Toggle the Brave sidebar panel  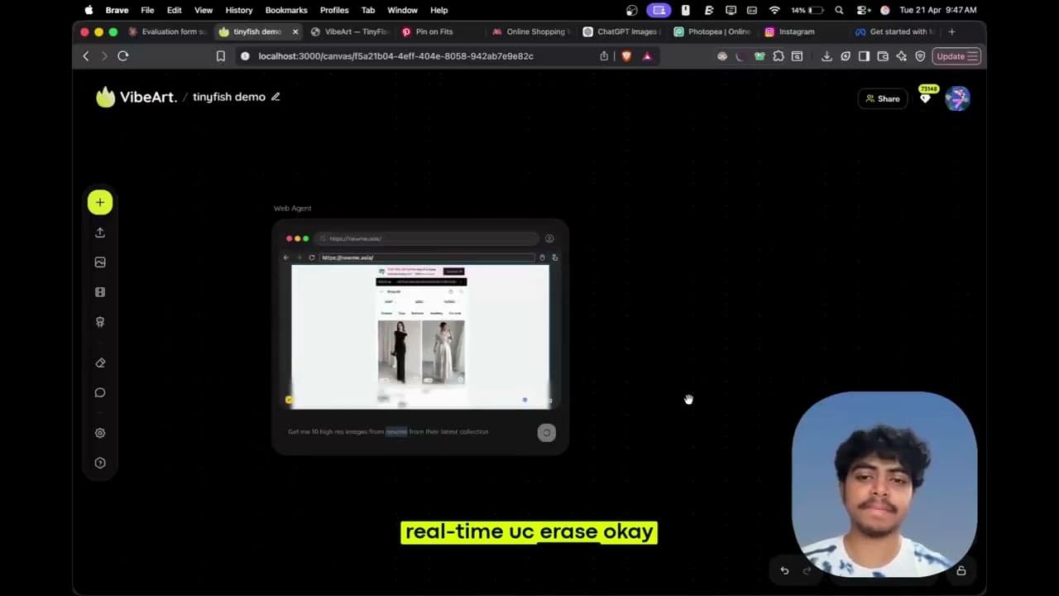(x=864, y=56)
